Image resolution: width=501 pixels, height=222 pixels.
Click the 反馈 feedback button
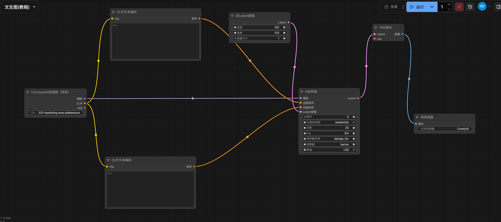coord(391,7)
